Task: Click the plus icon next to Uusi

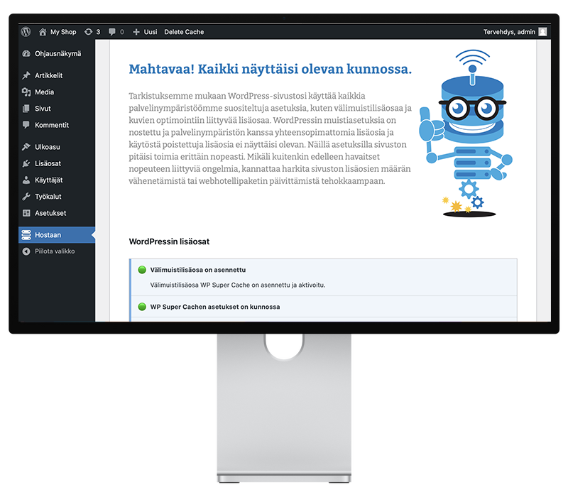Action: (x=136, y=32)
